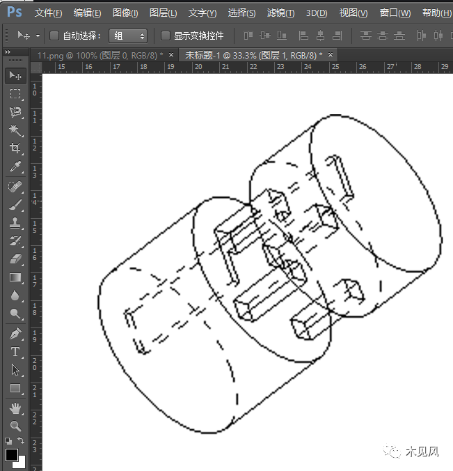Open the 3D(D) menu
This screenshot has width=453, height=471.
317,13
